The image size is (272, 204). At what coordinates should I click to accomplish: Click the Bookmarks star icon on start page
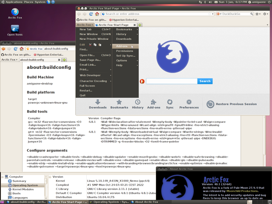(x=119, y=102)
